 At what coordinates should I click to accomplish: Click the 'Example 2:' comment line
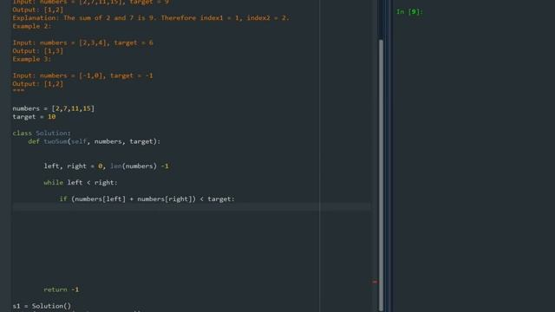pos(32,26)
